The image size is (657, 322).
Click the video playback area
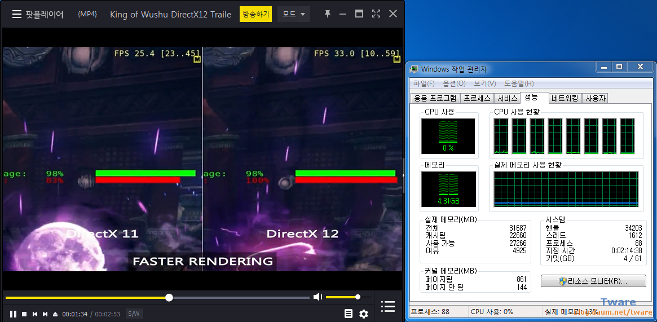(x=202, y=159)
